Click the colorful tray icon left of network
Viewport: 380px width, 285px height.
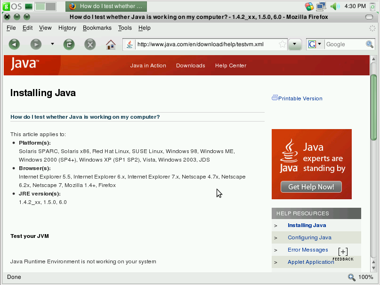coord(309,6)
